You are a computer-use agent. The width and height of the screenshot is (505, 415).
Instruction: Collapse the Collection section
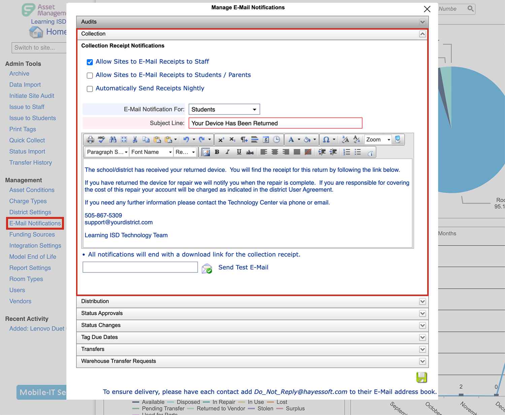422,34
